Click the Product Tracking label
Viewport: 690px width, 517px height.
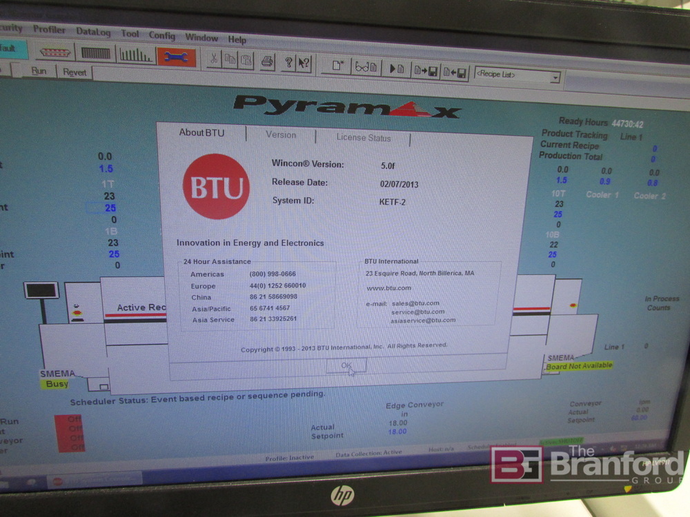[x=574, y=134]
